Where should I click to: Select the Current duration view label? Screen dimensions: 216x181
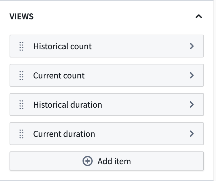click(x=64, y=134)
